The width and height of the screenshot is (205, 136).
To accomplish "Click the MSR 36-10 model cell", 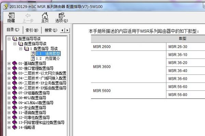I will point(186,54).
